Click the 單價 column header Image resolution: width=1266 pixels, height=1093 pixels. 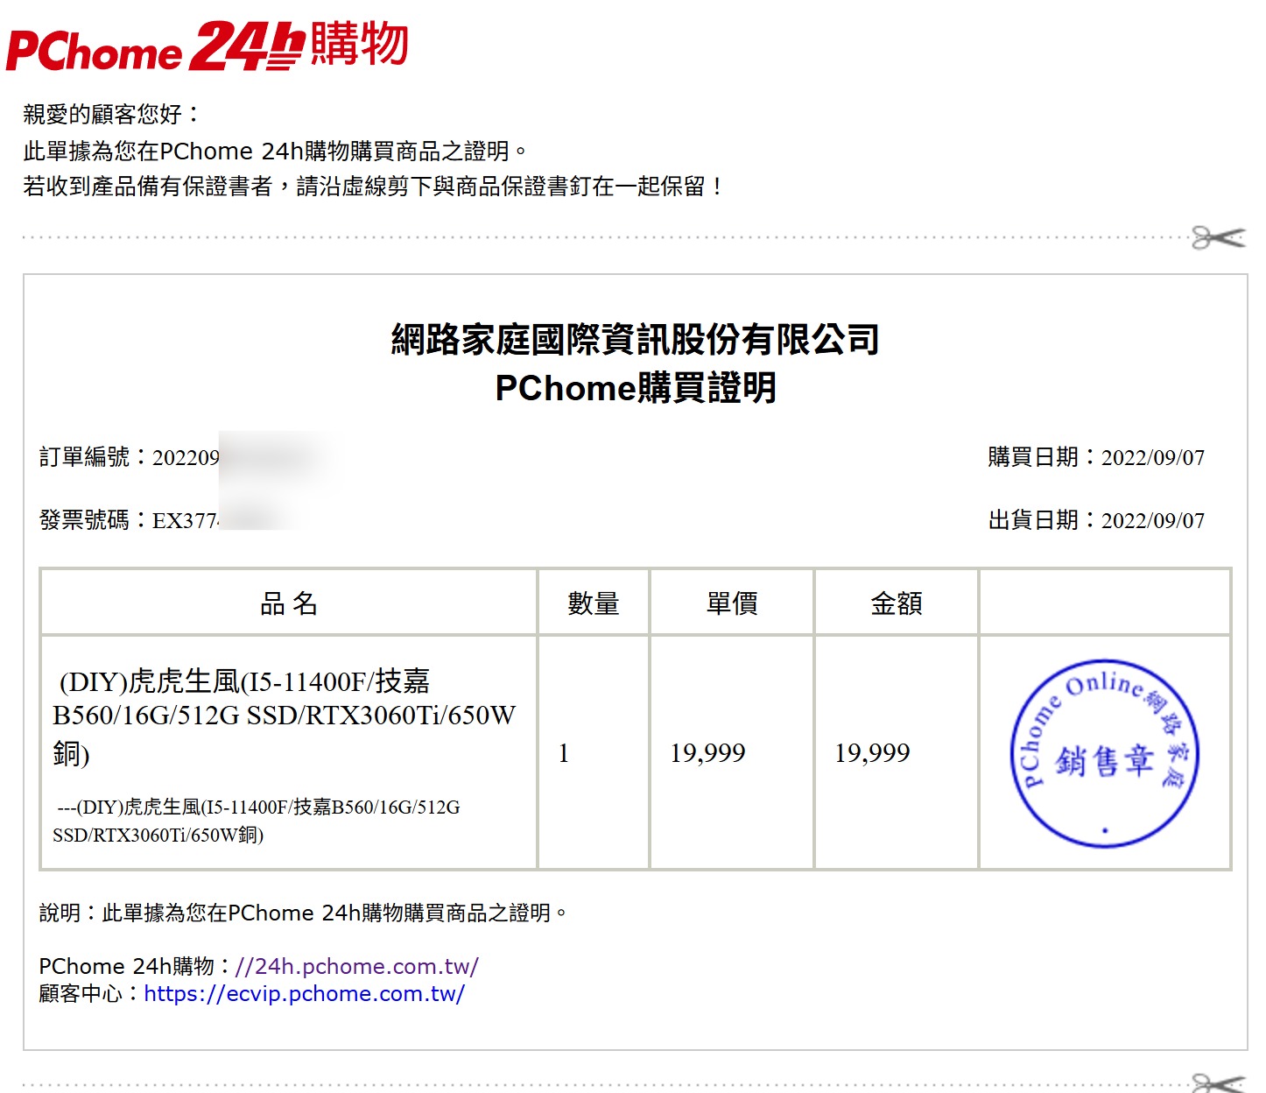[732, 603]
